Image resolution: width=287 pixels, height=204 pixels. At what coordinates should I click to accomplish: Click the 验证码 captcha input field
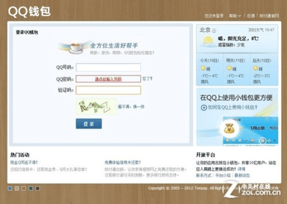point(108,90)
